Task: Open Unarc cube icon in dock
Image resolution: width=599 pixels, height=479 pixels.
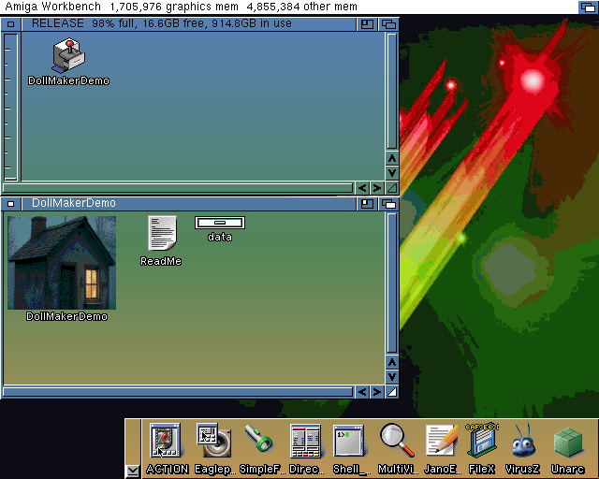Action: 568,443
